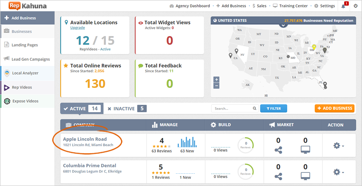Click the Upgrade link
The image size is (362, 186).
pos(77,28)
